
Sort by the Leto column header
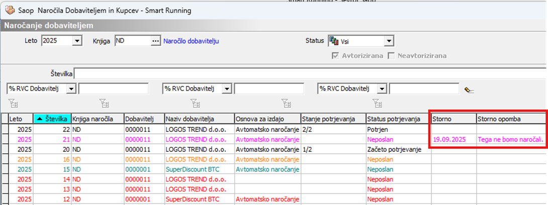point(21,118)
